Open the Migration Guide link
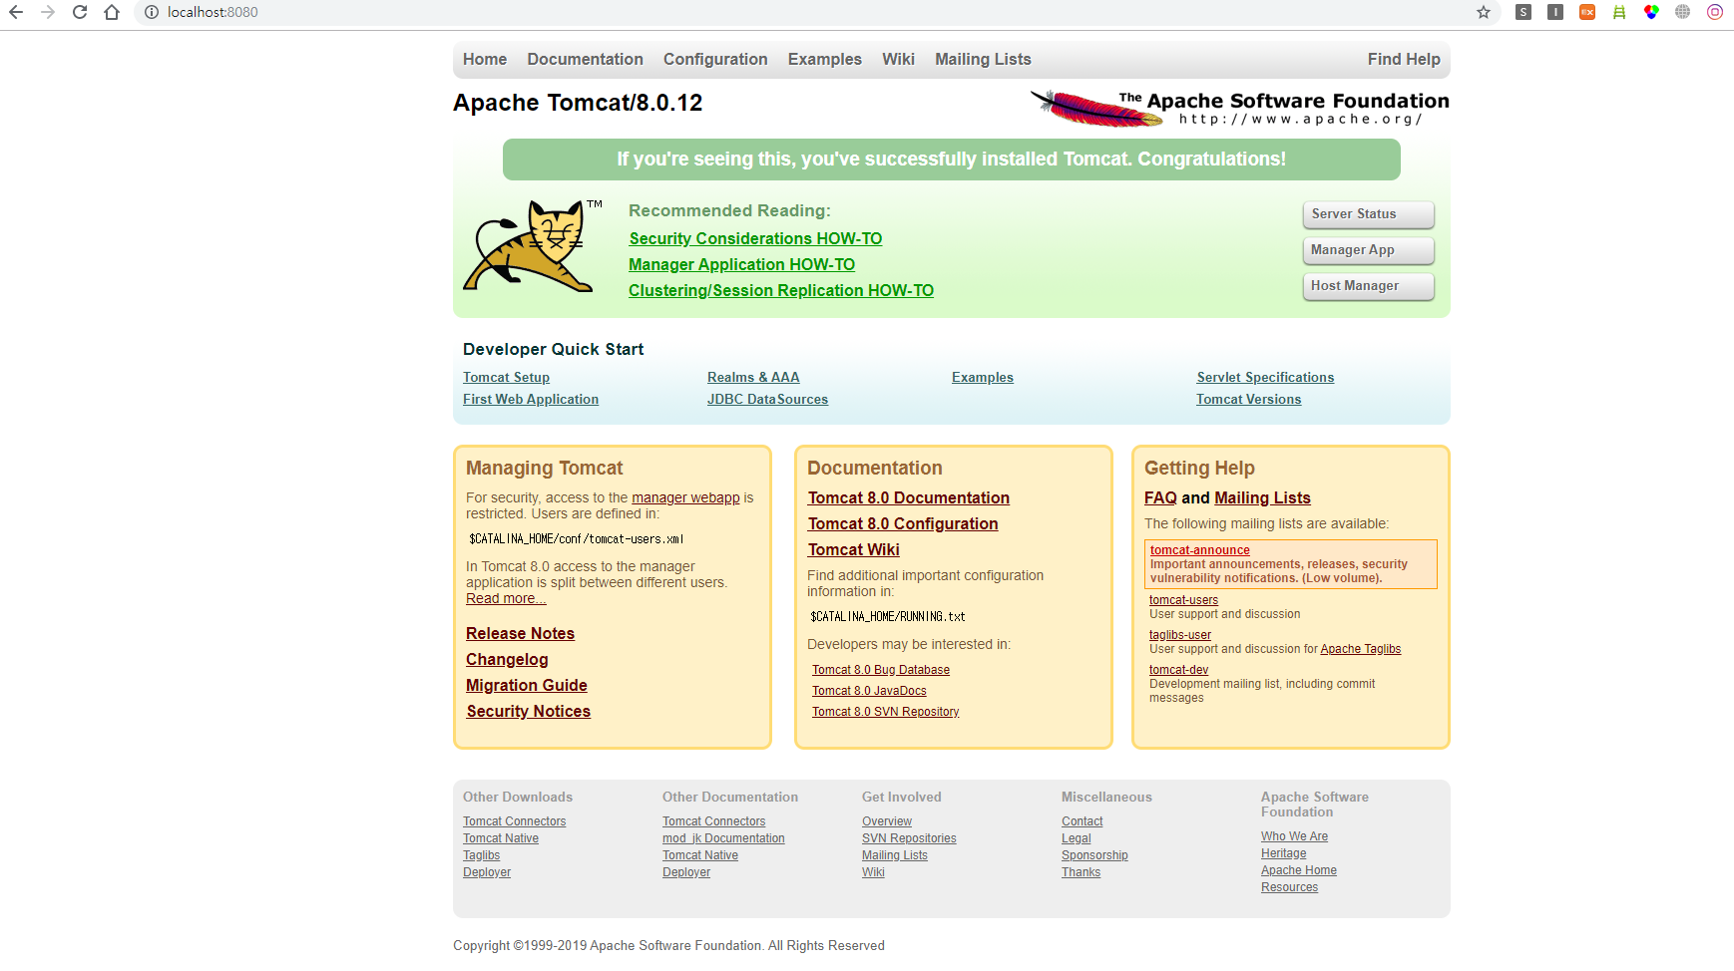This screenshot has width=1734, height=971. [526, 686]
